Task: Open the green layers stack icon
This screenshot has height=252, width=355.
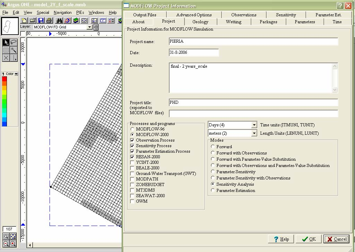Action: coord(76,20)
